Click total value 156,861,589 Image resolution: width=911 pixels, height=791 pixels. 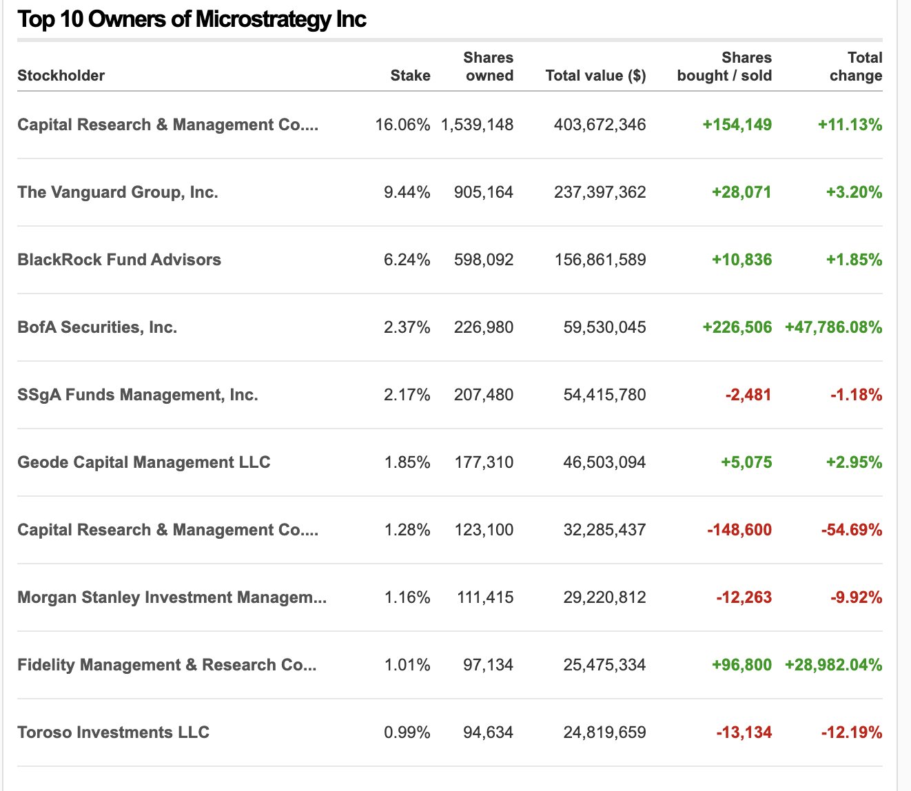click(x=600, y=260)
